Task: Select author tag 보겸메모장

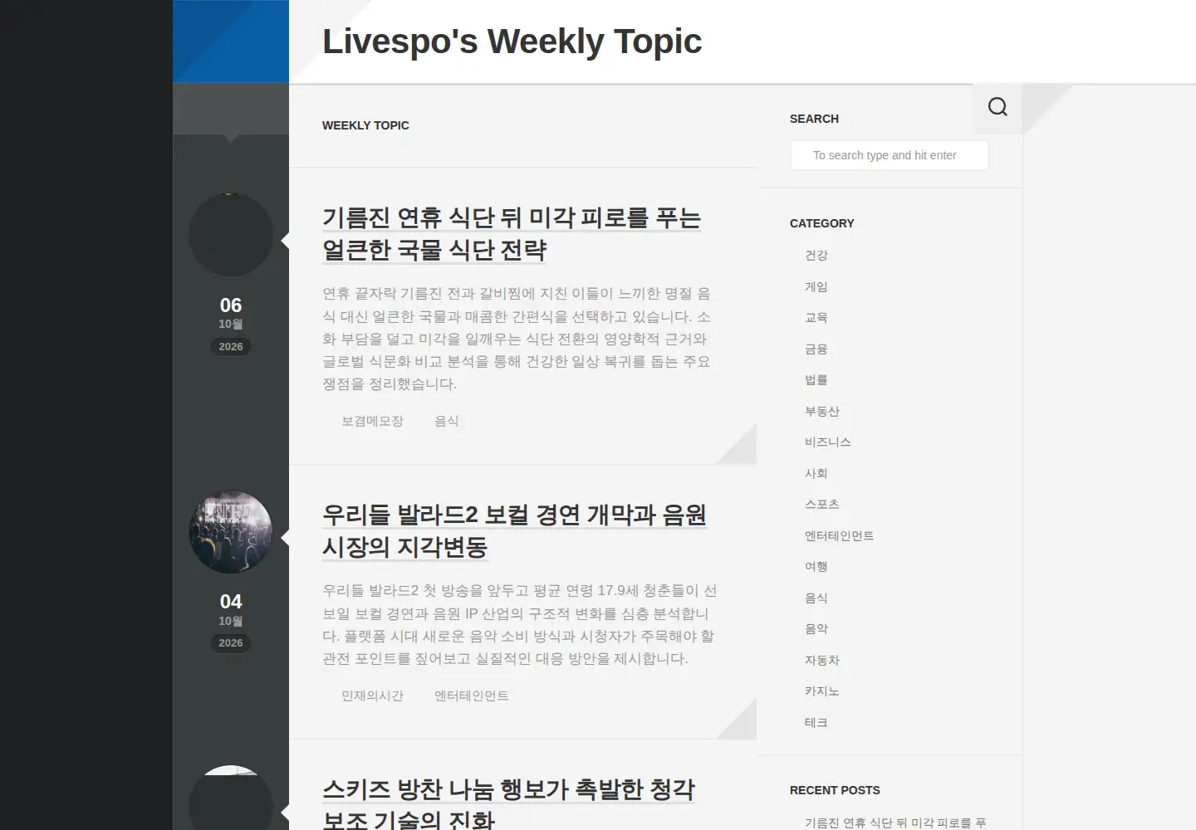Action: tap(372, 421)
